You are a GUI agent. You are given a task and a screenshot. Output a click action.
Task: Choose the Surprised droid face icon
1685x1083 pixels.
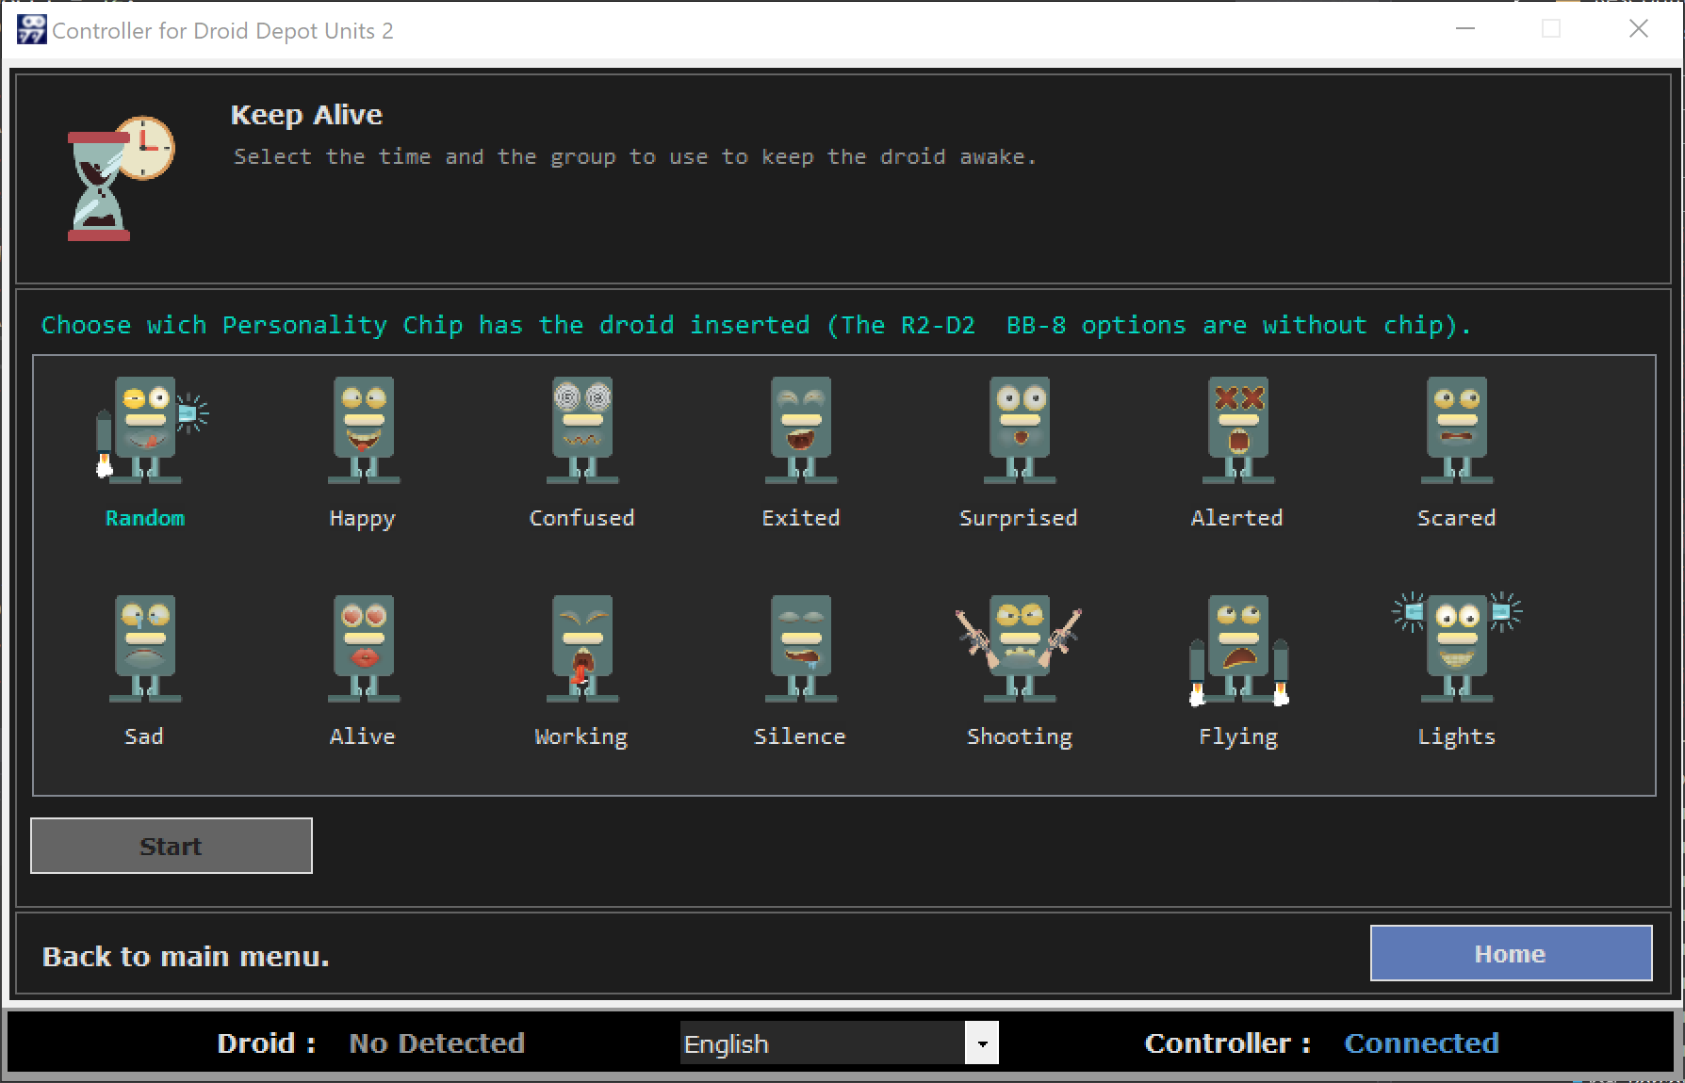tap(1020, 429)
